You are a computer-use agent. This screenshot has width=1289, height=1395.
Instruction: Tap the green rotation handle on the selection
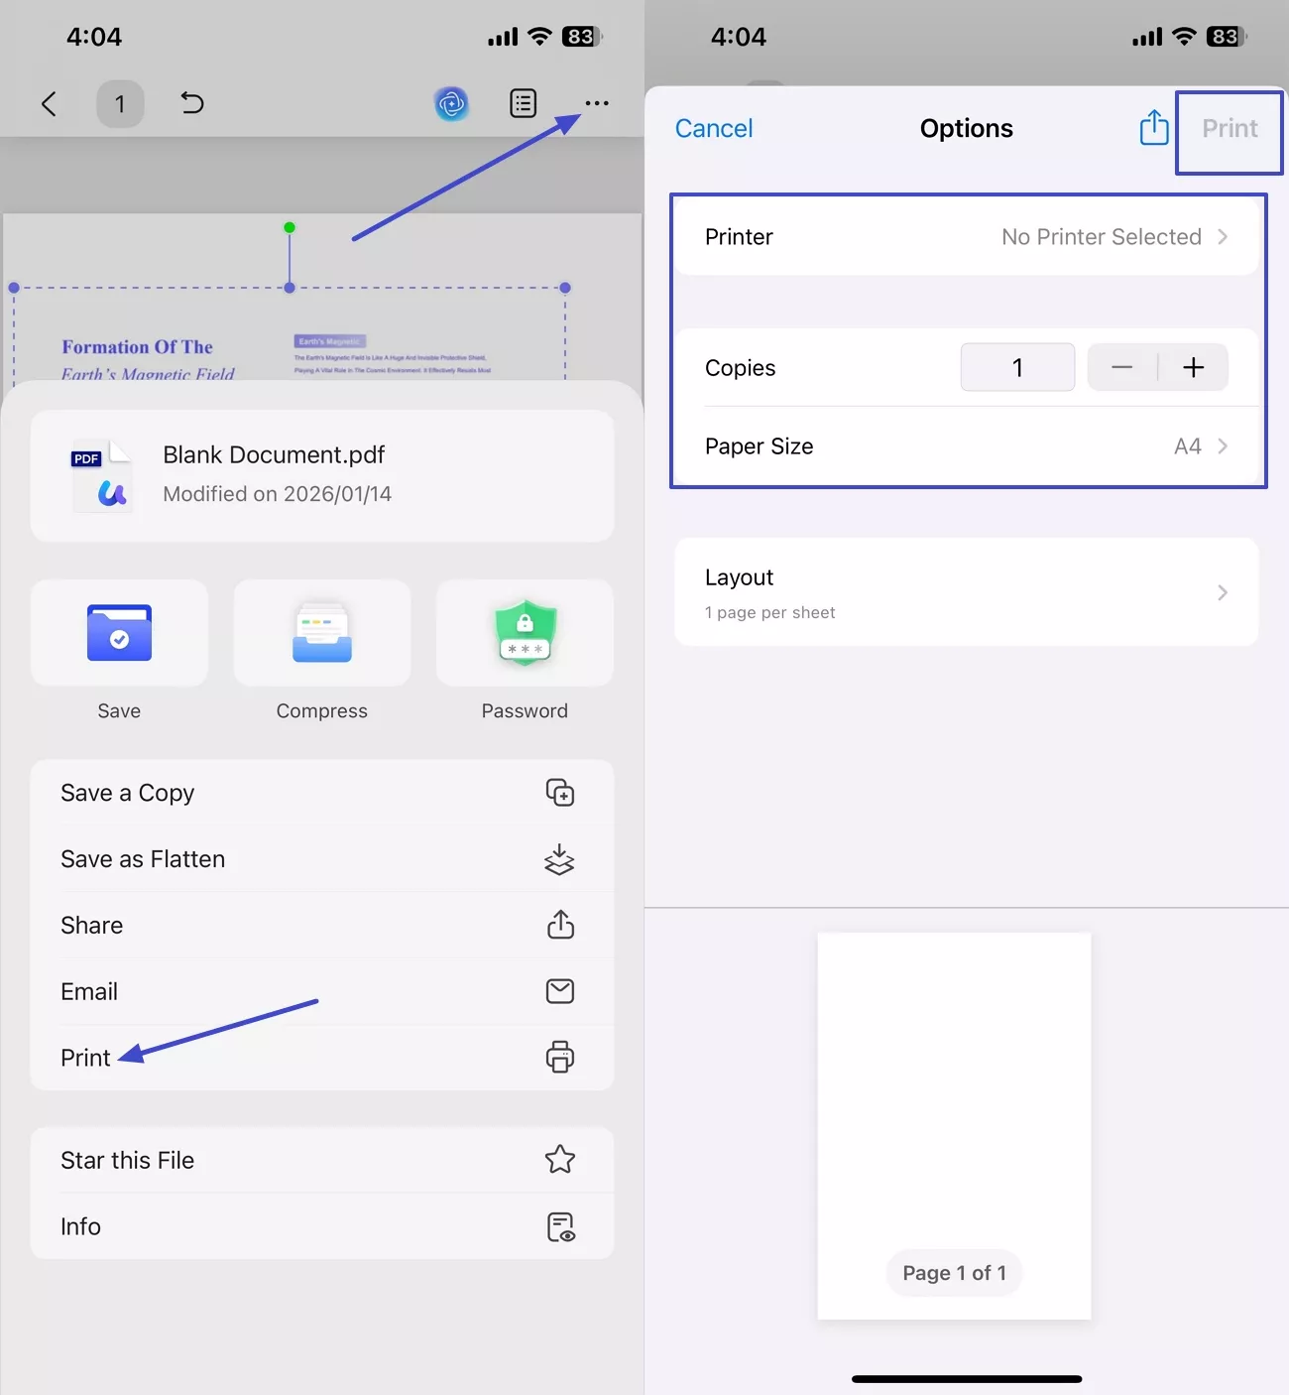pyautogui.click(x=290, y=227)
